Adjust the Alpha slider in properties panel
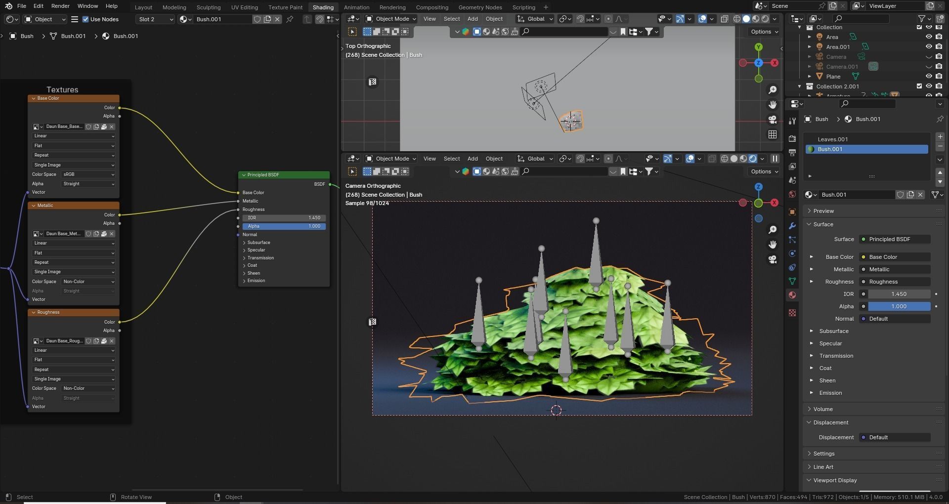Image resolution: width=949 pixels, height=504 pixels. (899, 306)
